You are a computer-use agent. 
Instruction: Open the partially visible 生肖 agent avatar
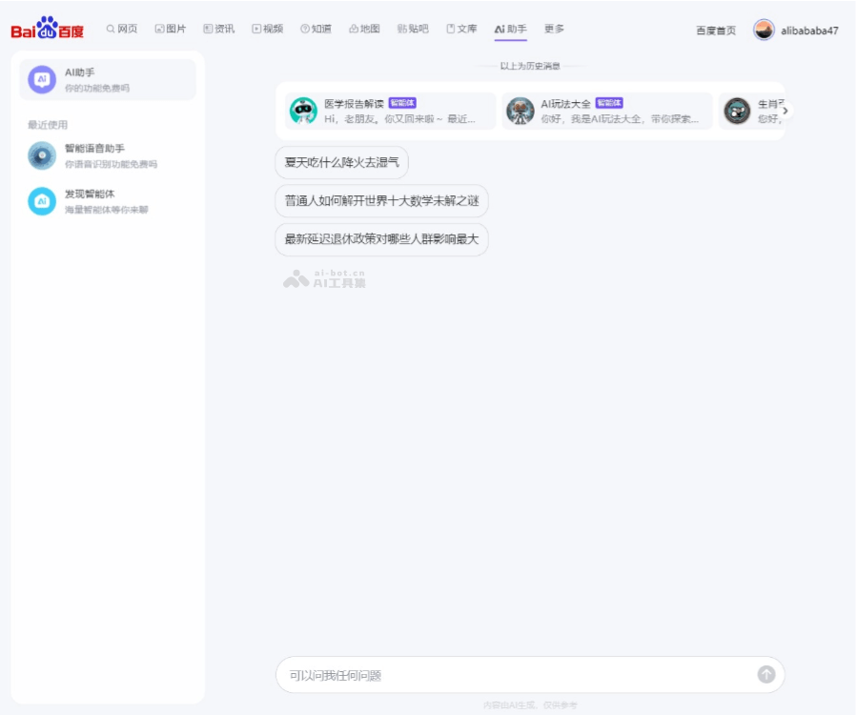[735, 110]
